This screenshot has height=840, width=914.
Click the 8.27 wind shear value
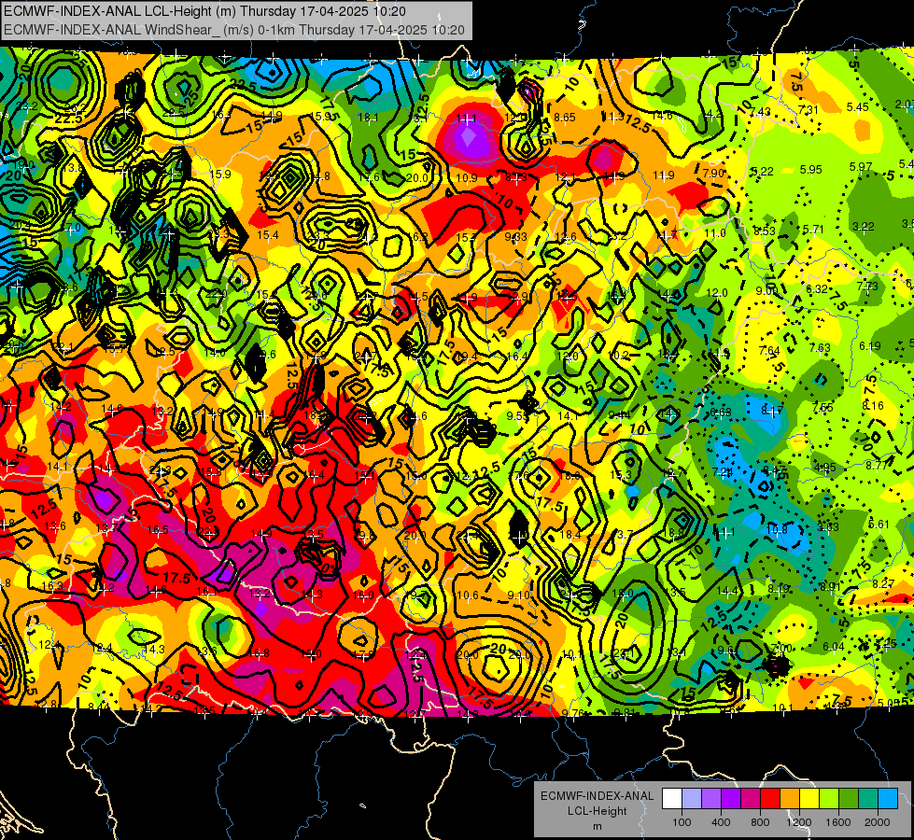click(x=883, y=583)
